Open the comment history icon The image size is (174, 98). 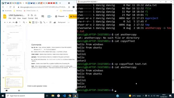coord(43,16)
